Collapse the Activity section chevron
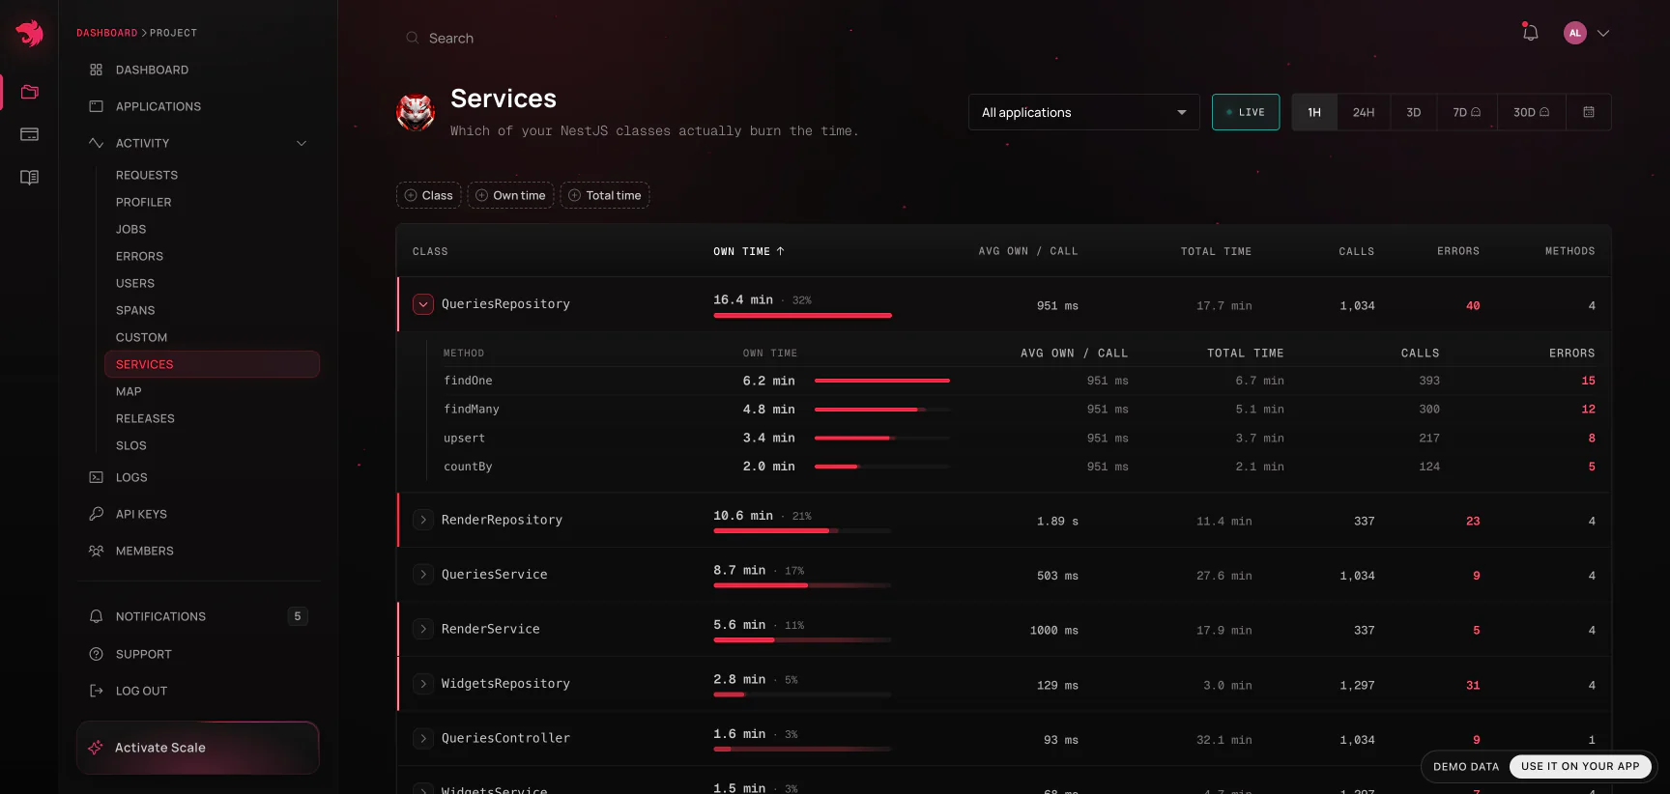This screenshot has width=1670, height=794. click(x=302, y=143)
